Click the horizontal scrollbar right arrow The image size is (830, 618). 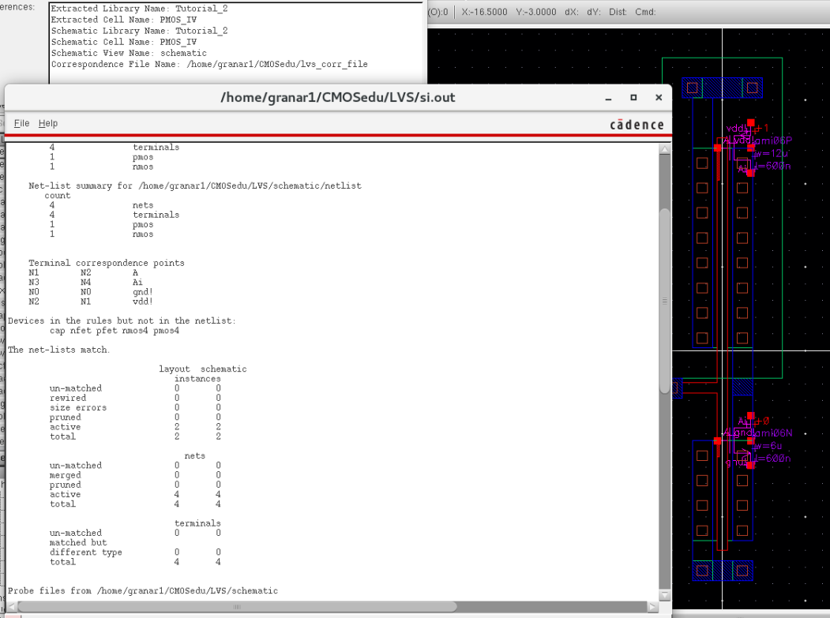[652, 606]
